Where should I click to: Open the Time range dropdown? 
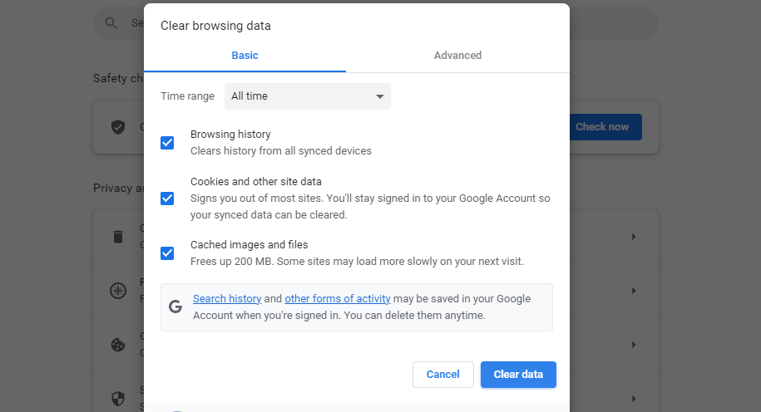coord(308,96)
